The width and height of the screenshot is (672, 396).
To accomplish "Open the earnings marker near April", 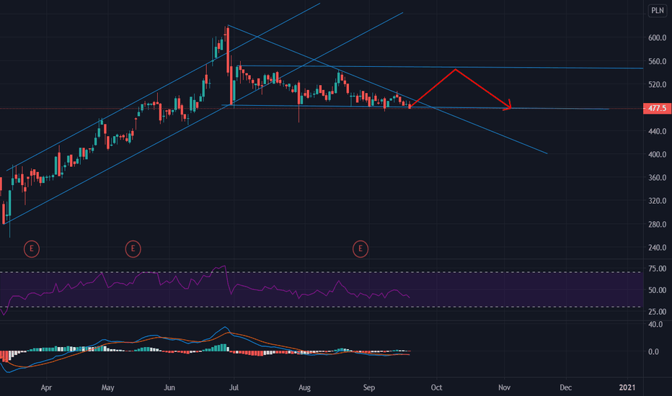I will [x=31, y=248].
